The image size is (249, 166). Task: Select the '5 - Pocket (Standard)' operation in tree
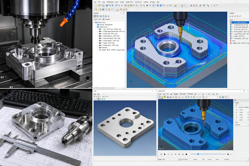tap(109, 38)
